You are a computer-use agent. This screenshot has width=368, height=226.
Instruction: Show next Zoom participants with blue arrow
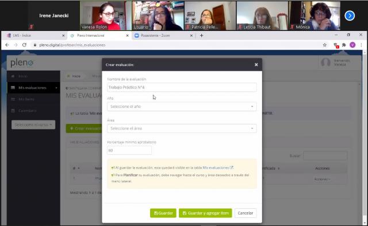click(350, 15)
